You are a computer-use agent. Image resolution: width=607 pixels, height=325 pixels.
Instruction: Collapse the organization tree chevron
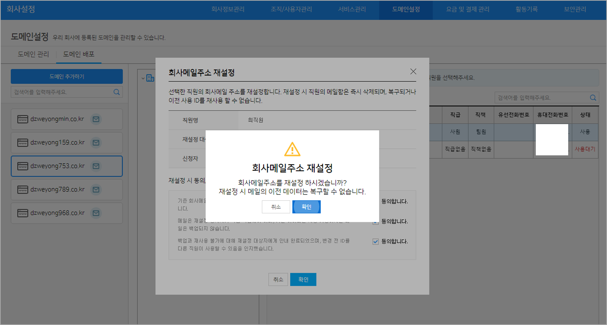pyautogui.click(x=143, y=78)
